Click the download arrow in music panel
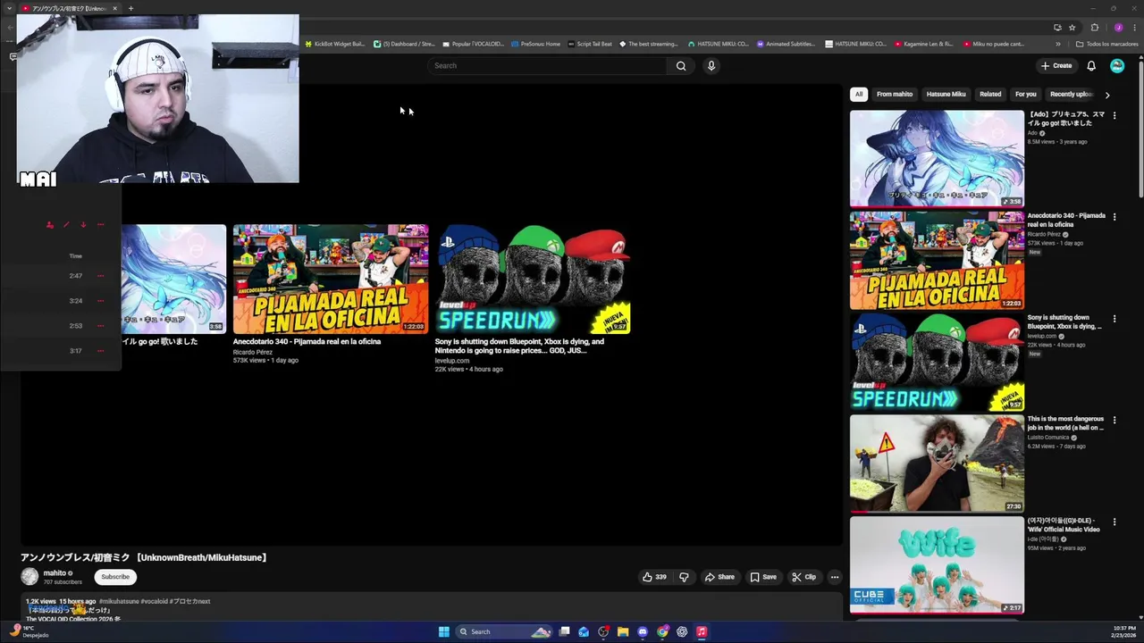The height and width of the screenshot is (643, 1144). (x=83, y=225)
